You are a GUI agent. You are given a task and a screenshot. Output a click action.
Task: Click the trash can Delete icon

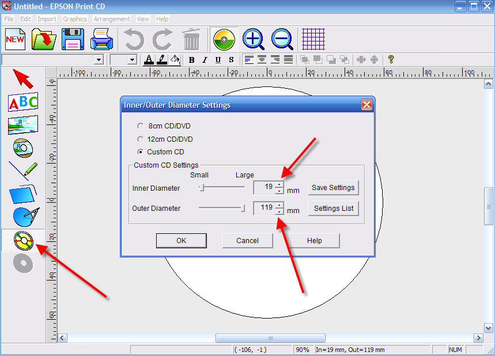point(191,39)
